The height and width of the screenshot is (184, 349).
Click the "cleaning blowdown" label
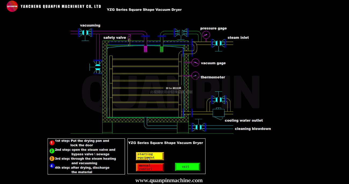(x=253, y=129)
